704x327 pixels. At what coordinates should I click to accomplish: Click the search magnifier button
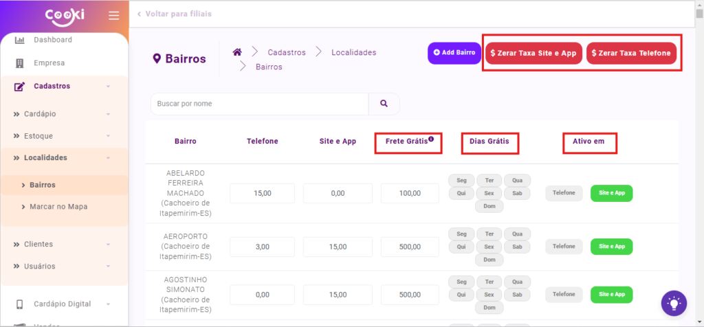[384, 104]
